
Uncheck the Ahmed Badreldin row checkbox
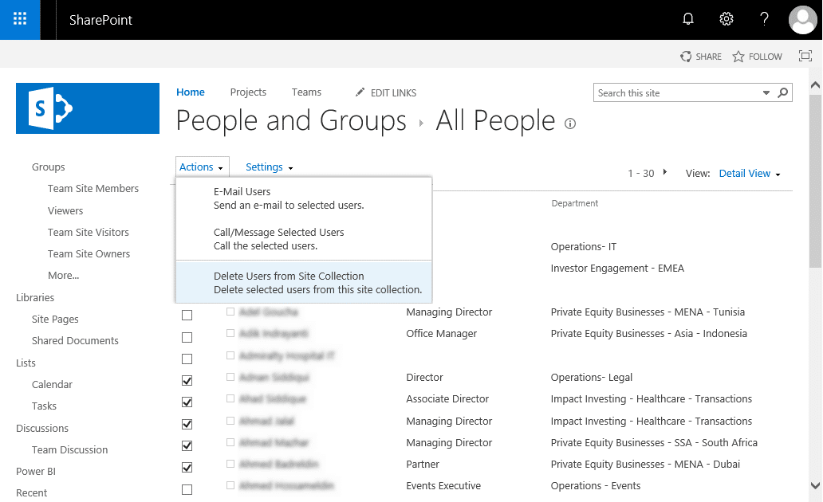pos(187,467)
